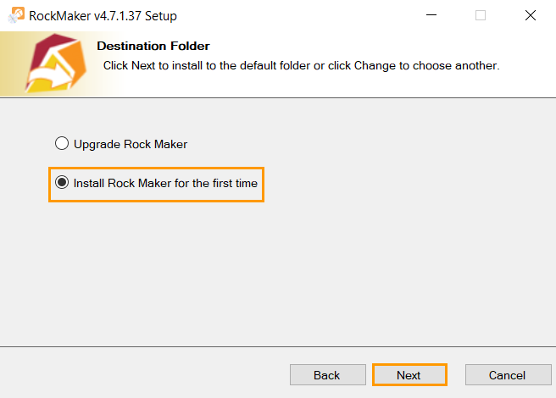Click the Click Next to install instruction text

302,66
